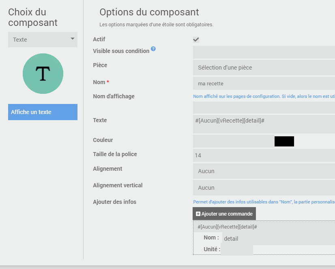335x269 pixels.
Task: Click the Visible sous condition field
Action: tap(264, 52)
